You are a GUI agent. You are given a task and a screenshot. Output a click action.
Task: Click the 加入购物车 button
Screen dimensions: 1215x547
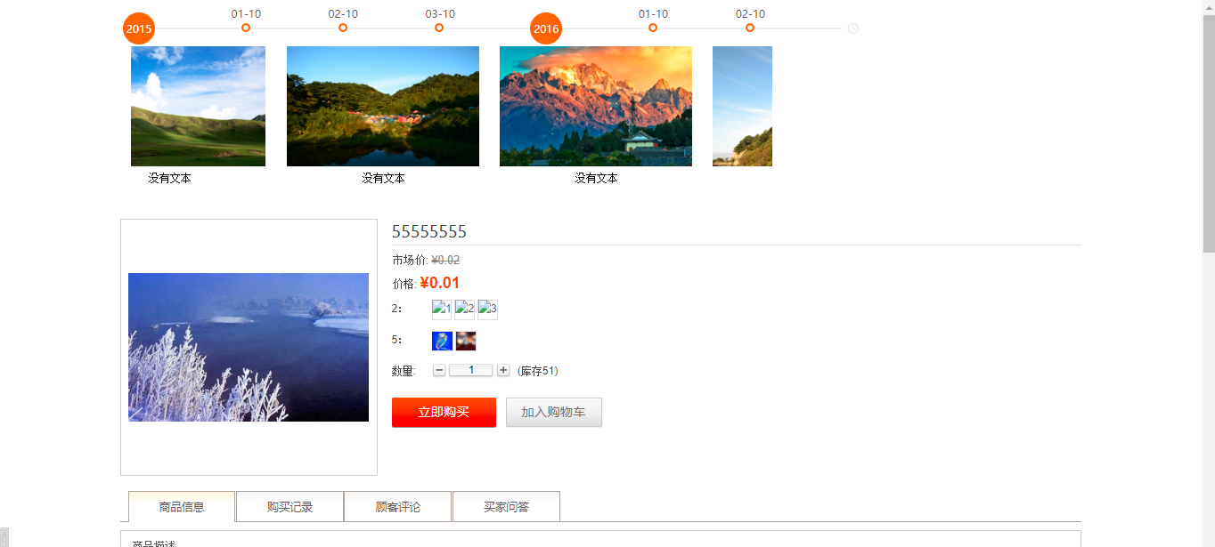click(x=553, y=413)
